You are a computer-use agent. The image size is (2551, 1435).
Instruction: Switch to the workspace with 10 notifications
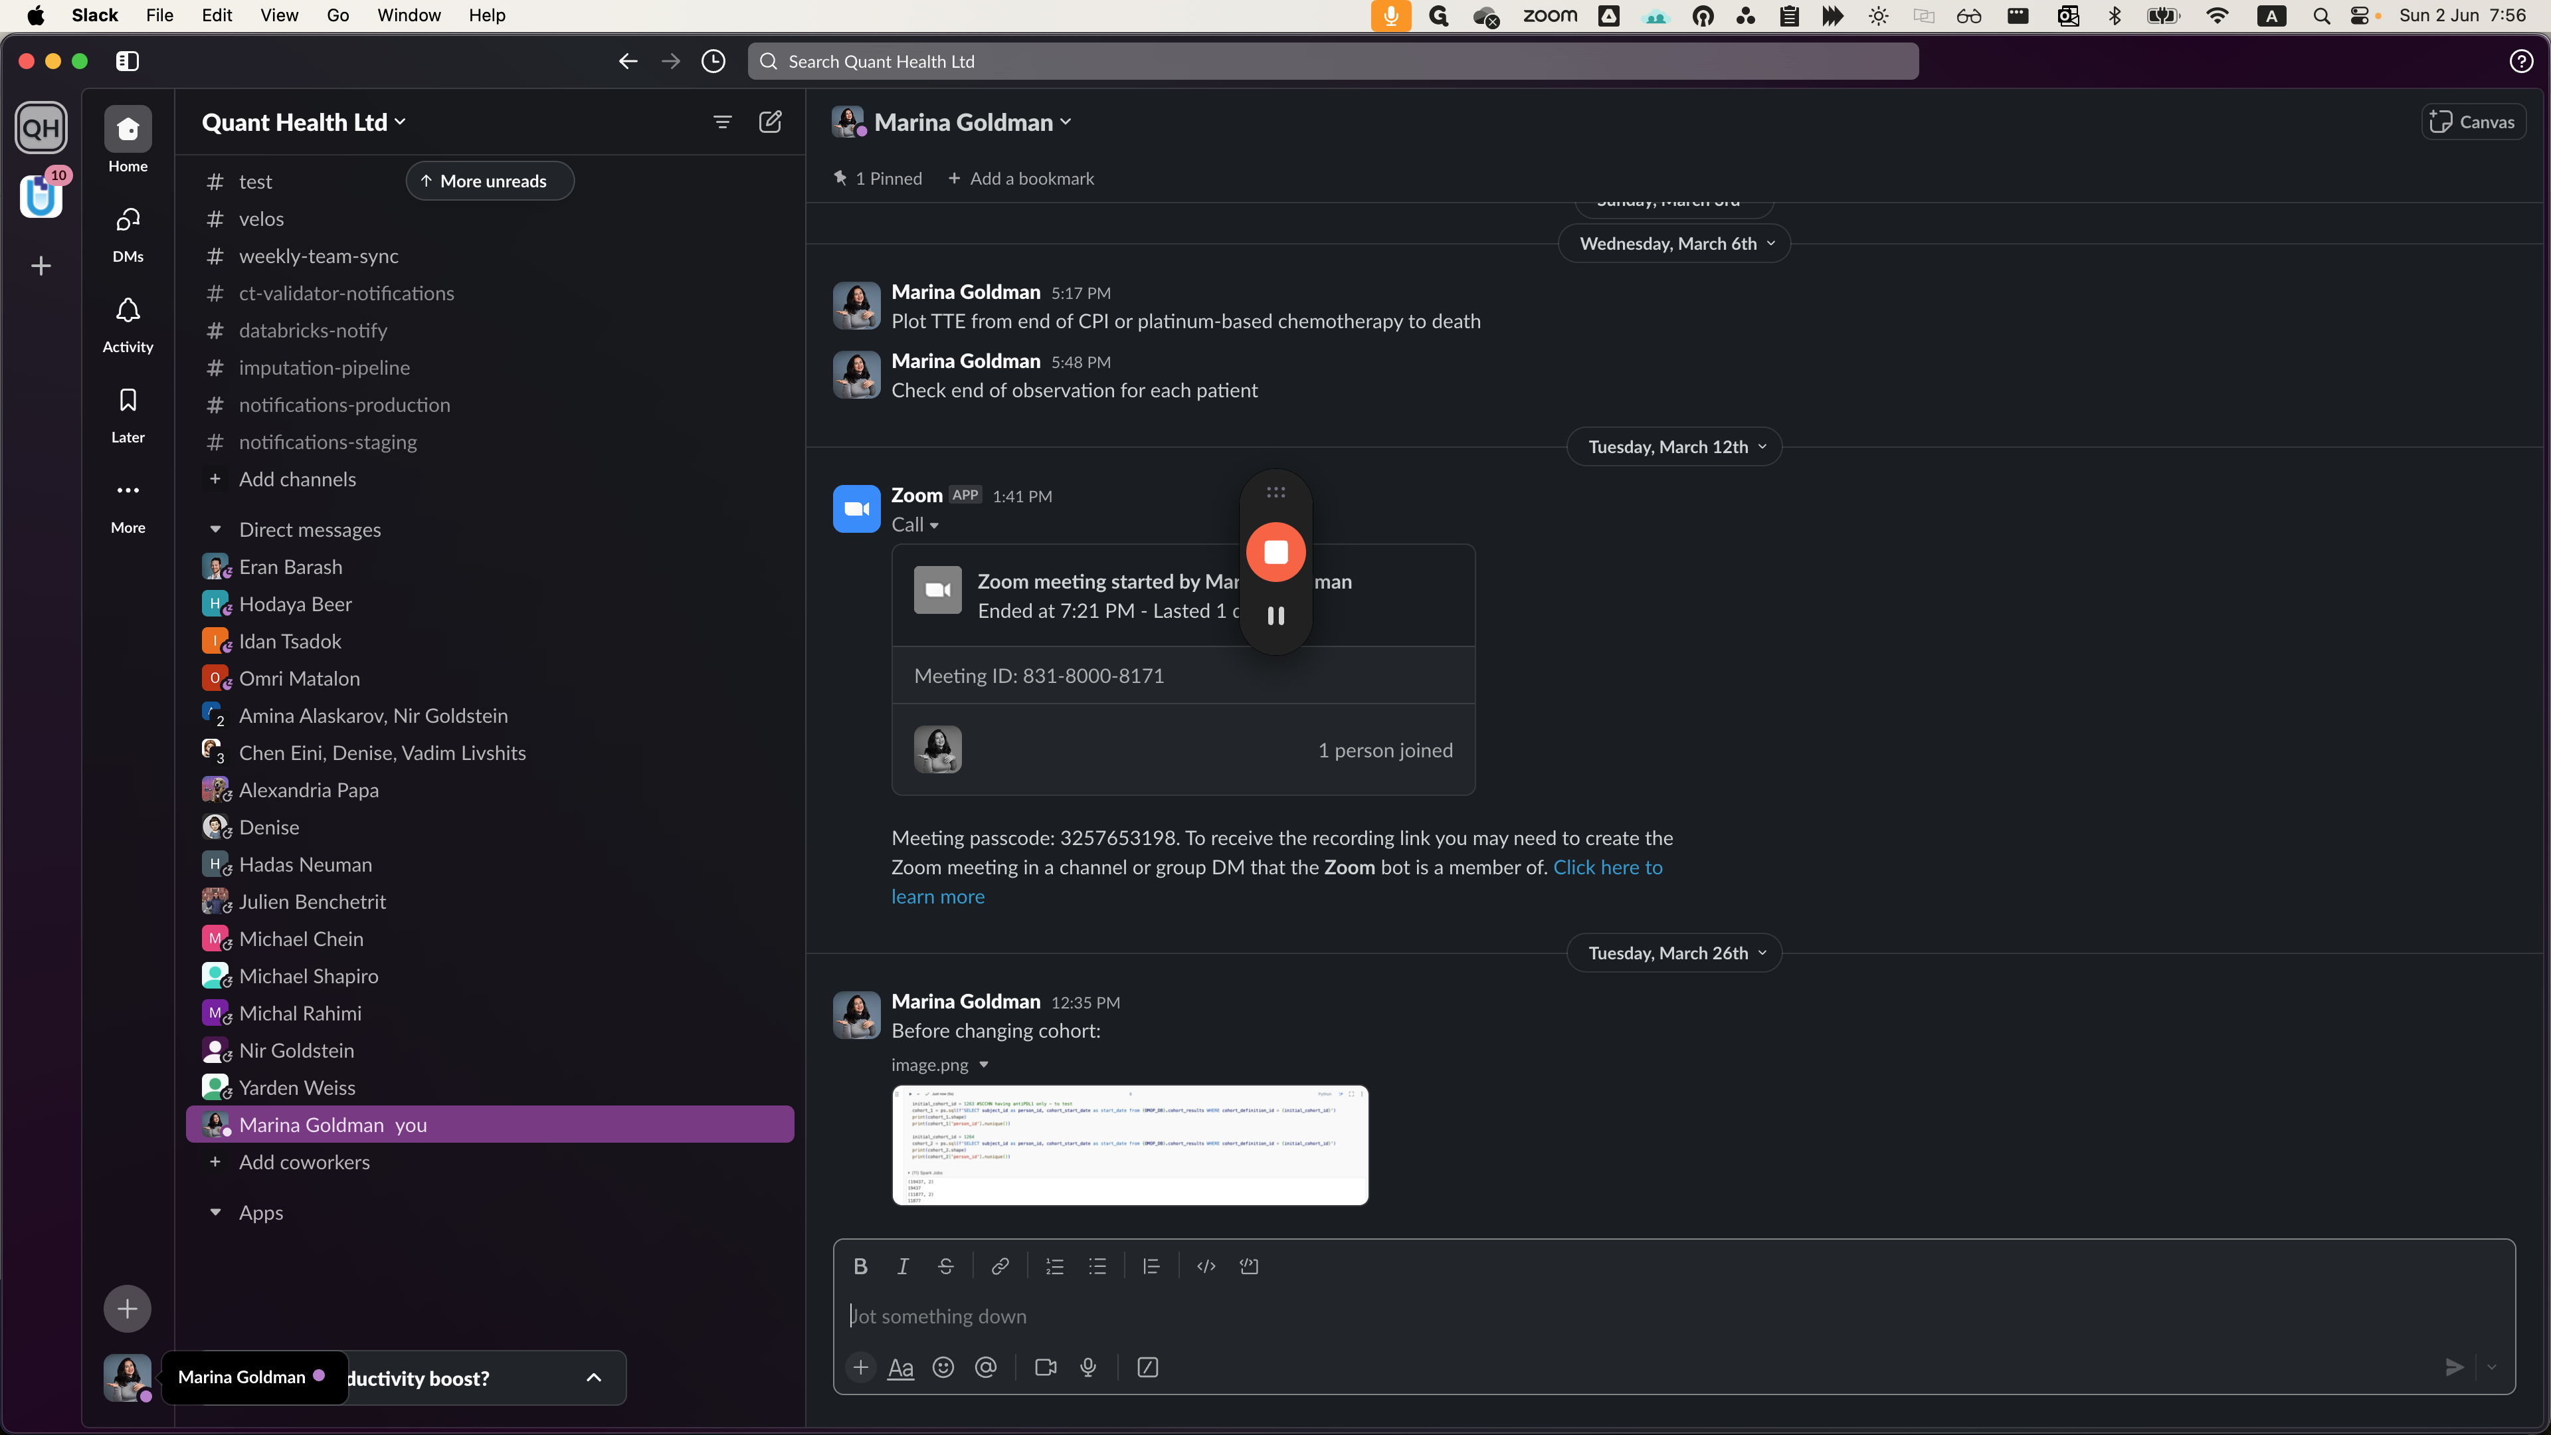[41, 196]
